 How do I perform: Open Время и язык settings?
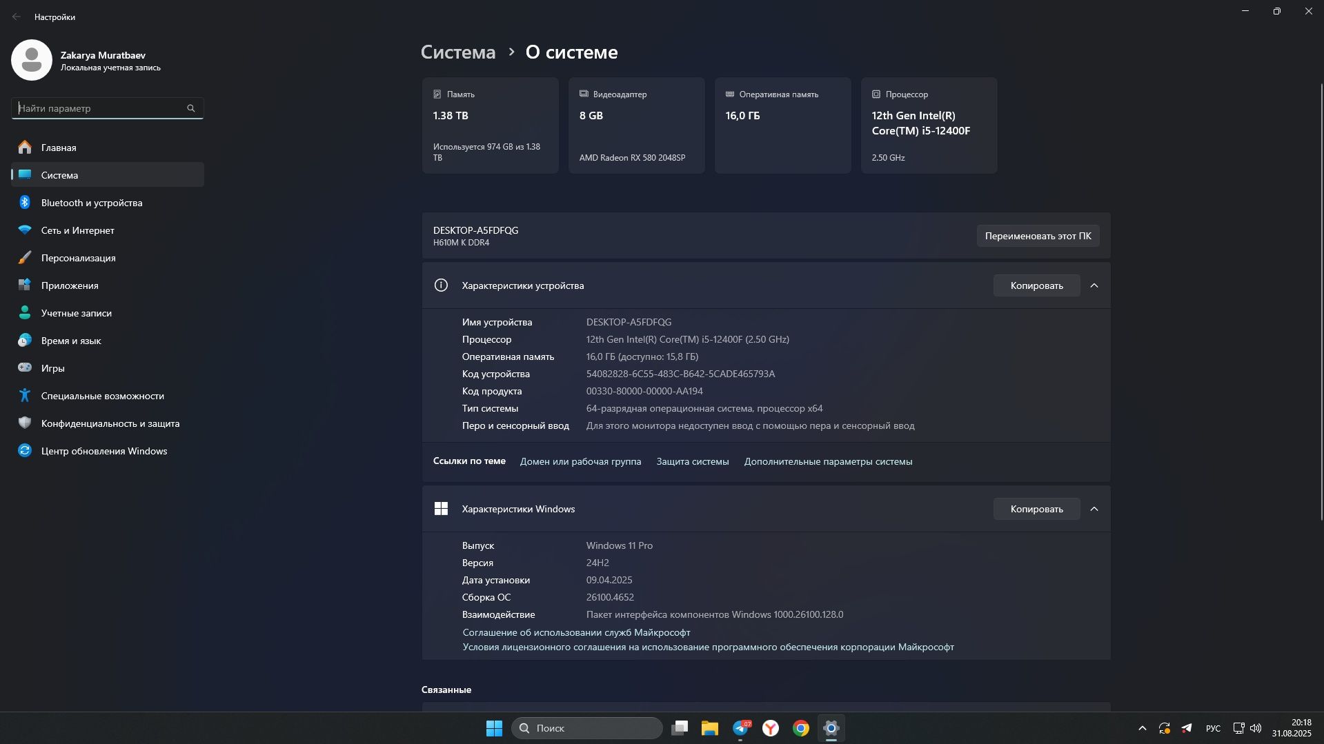108,341
